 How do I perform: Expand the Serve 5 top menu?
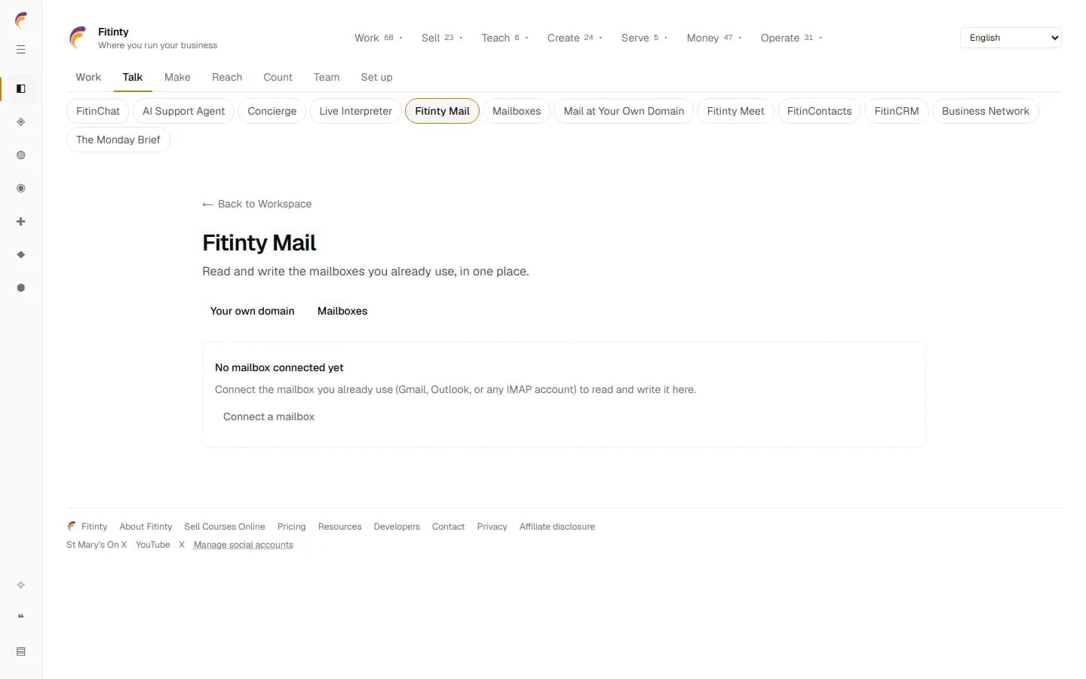point(645,38)
